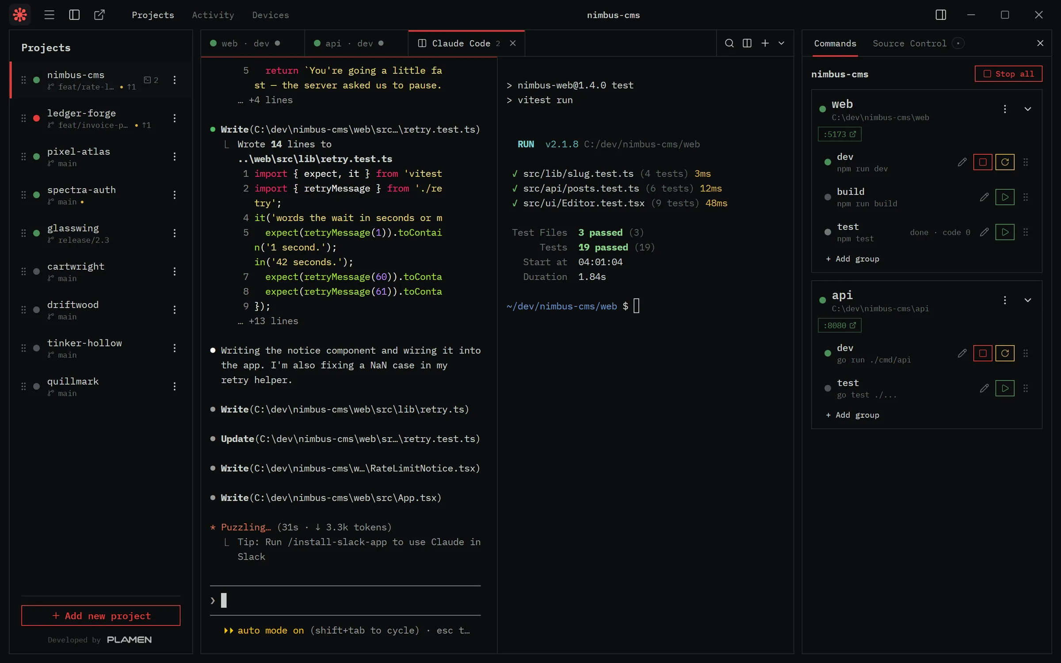Run the web test command
Screen dimensions: 1061x663
pyautogui.click(x=1005, y=232)
